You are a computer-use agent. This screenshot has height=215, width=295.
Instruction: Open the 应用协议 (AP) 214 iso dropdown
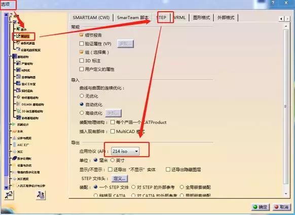pyautogui.click(x=125, y=151)
